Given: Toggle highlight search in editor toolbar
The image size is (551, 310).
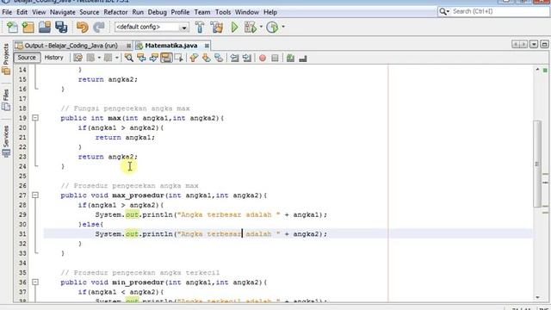Looking at the screenshot, I should [x=166, y=58].
